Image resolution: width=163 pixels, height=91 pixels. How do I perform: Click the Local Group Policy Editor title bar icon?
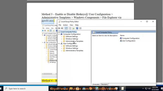coord(59,21)
